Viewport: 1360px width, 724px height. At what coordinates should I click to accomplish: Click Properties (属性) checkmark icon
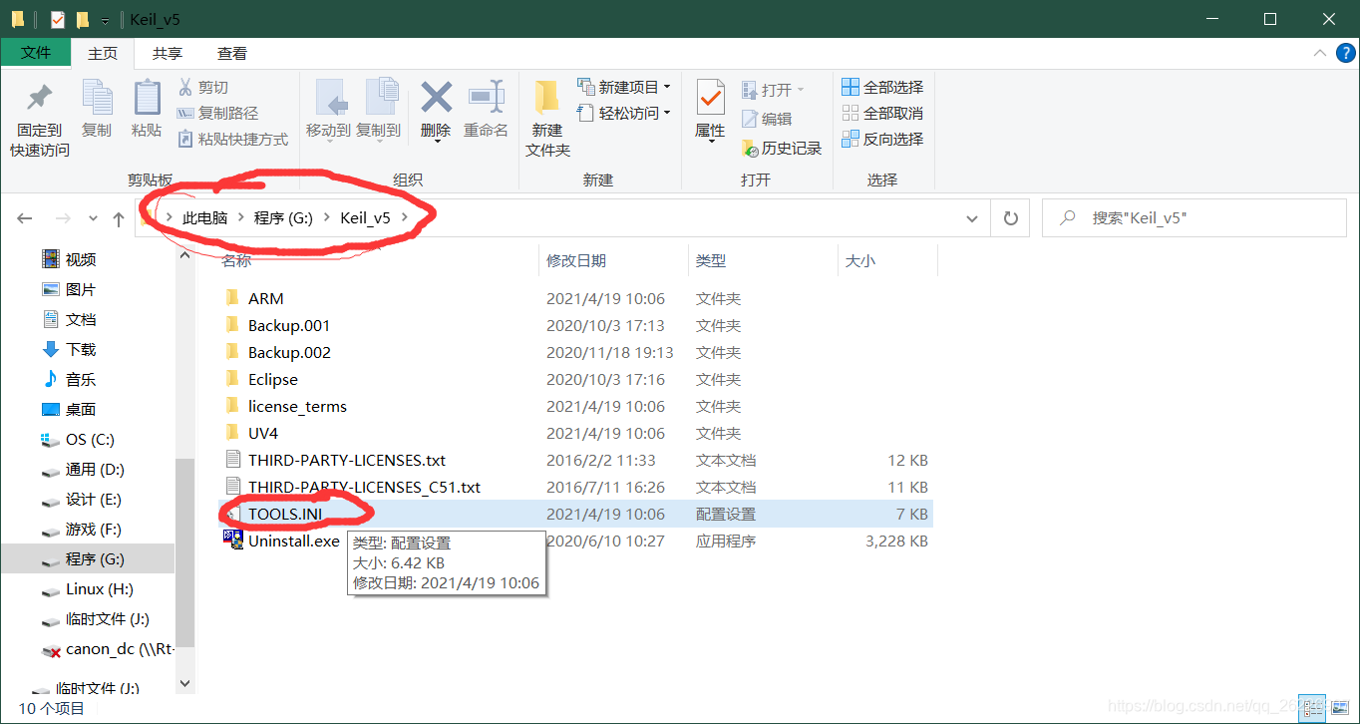point(710,99)
